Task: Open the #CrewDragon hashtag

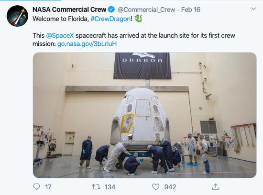Action: 110,19
